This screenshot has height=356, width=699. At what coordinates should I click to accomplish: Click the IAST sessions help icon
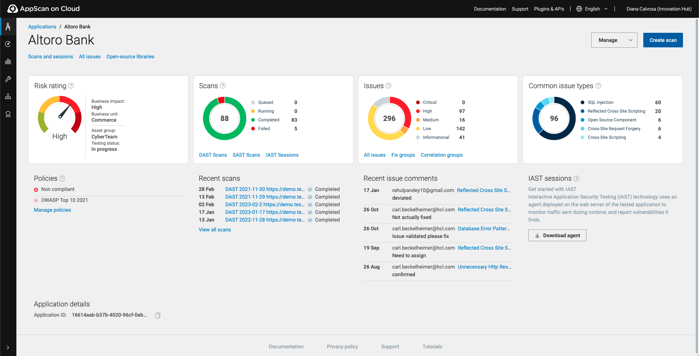click(x=576, y=179)
